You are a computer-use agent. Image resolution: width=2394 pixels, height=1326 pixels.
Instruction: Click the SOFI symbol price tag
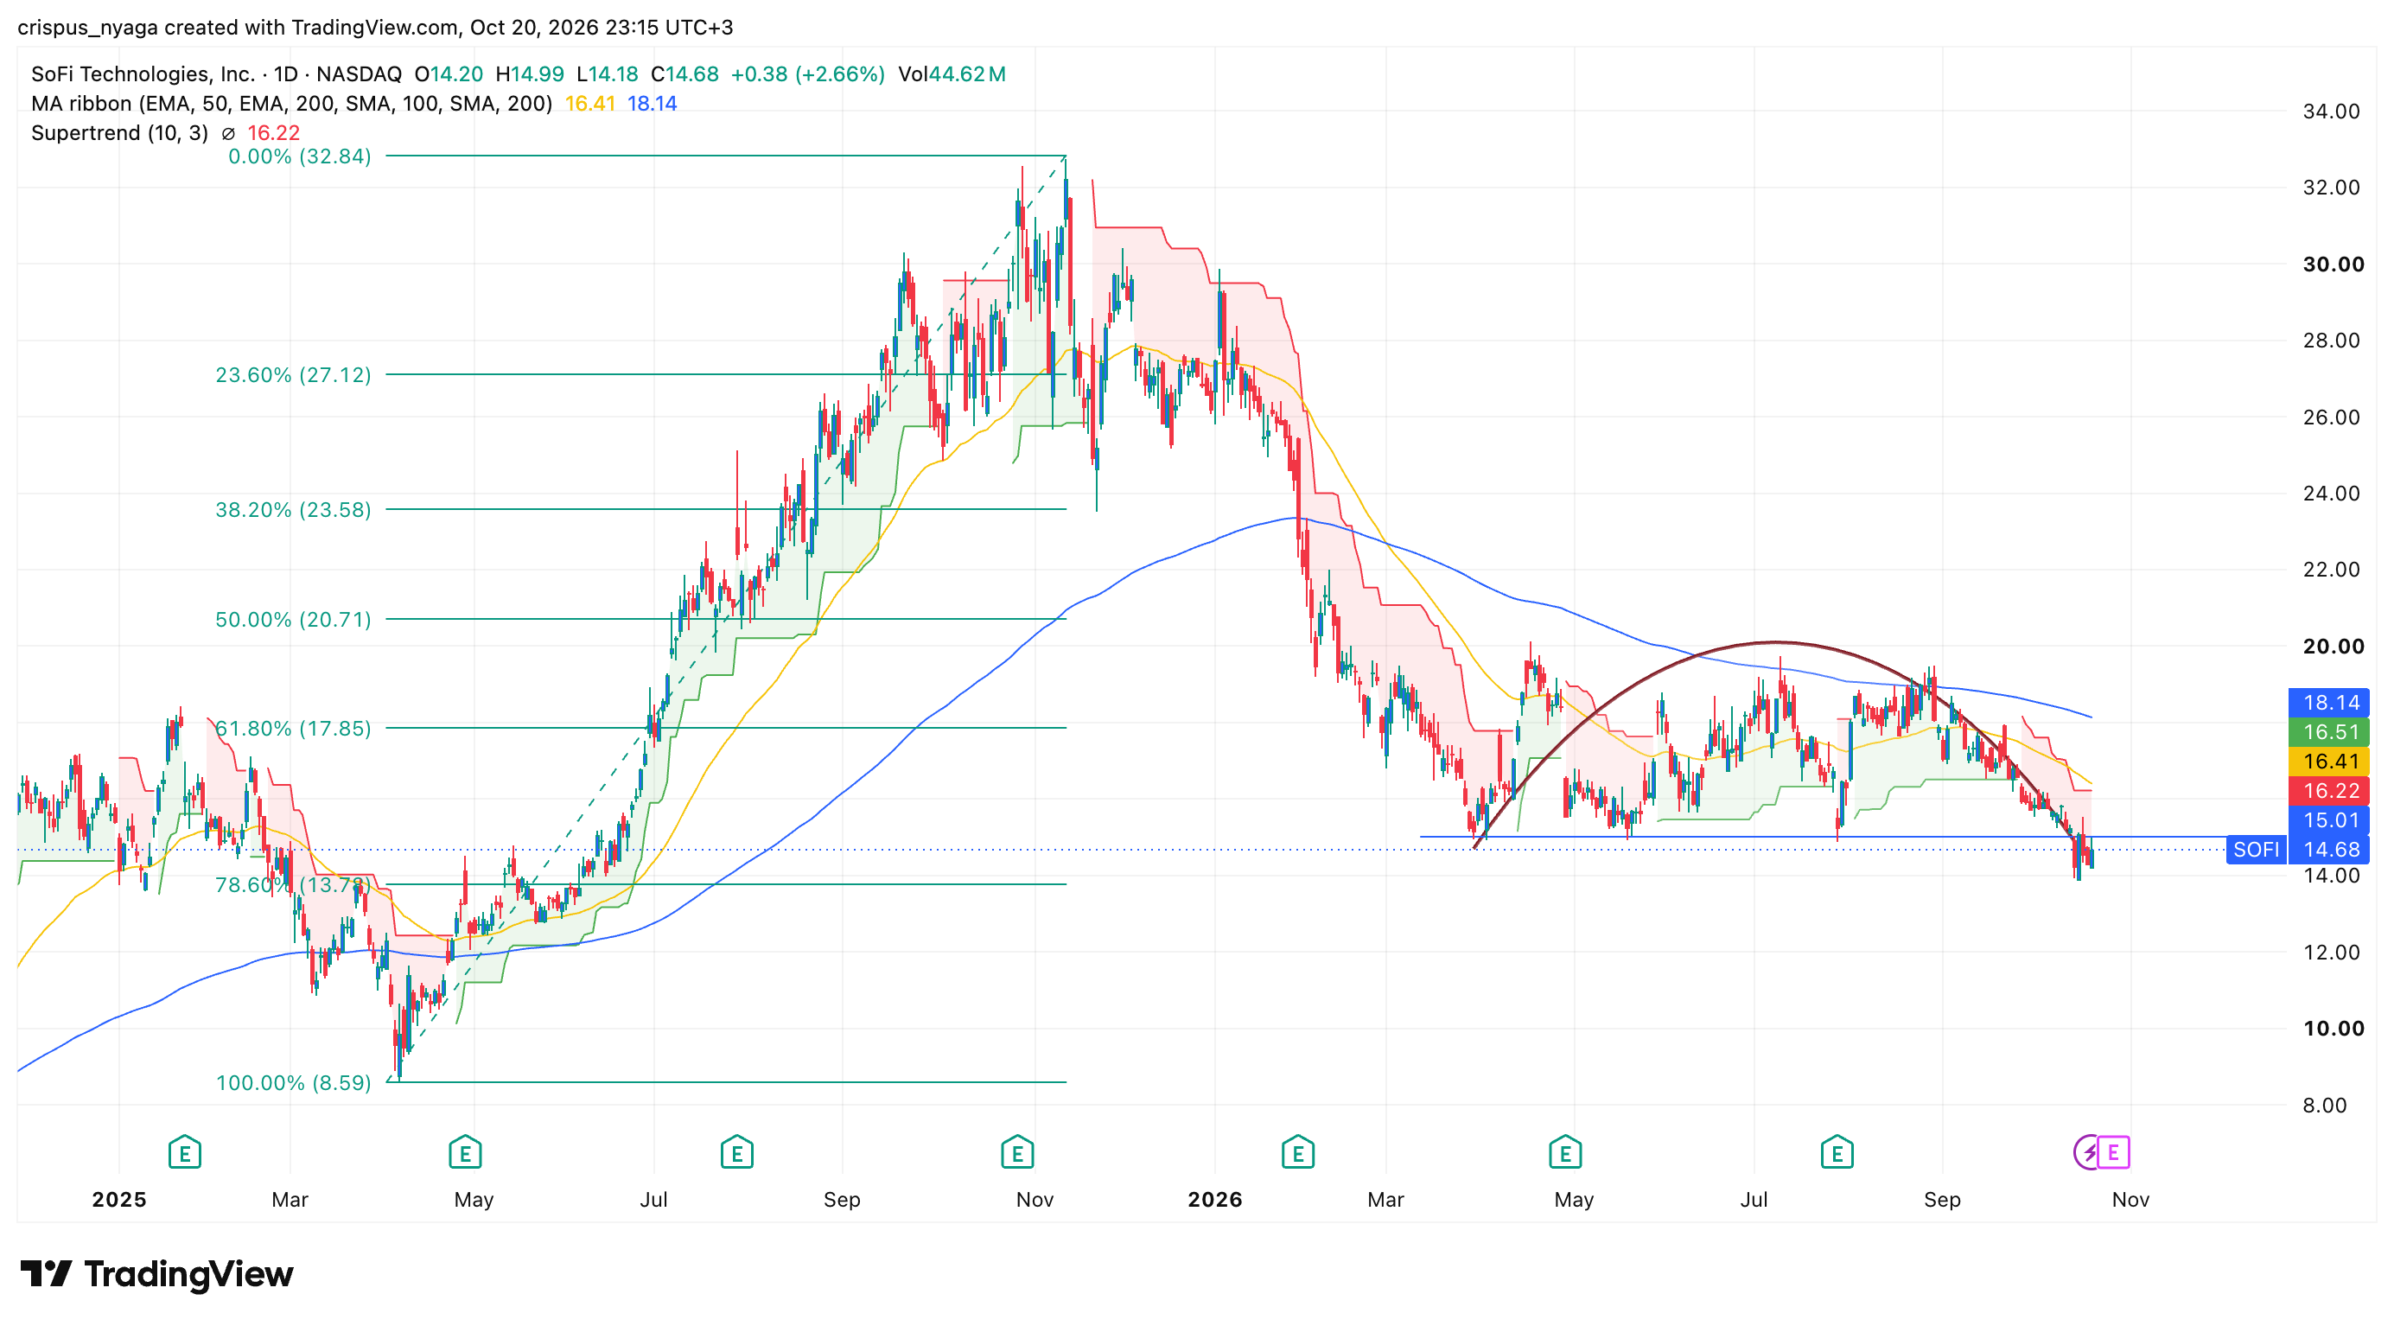[2257, 850]
